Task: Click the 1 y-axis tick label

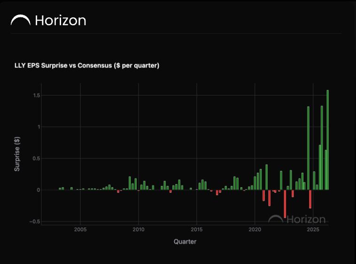Action: pos(39,127)
